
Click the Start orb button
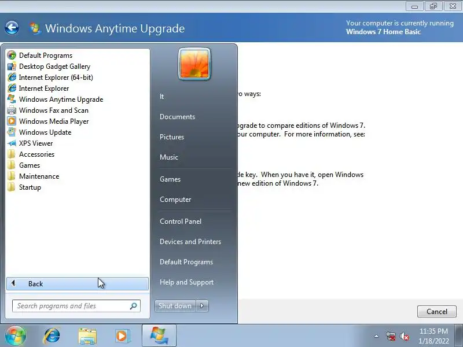point(16,336)
